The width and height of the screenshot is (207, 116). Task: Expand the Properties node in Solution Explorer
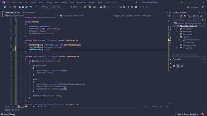coord(177,29)
